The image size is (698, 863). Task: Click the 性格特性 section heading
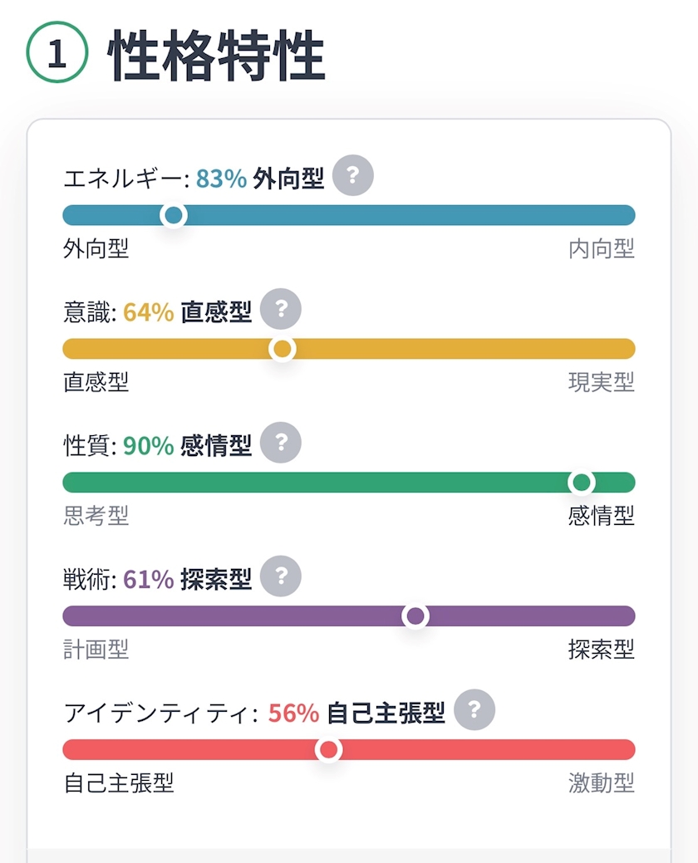click(x=216, y=55)
